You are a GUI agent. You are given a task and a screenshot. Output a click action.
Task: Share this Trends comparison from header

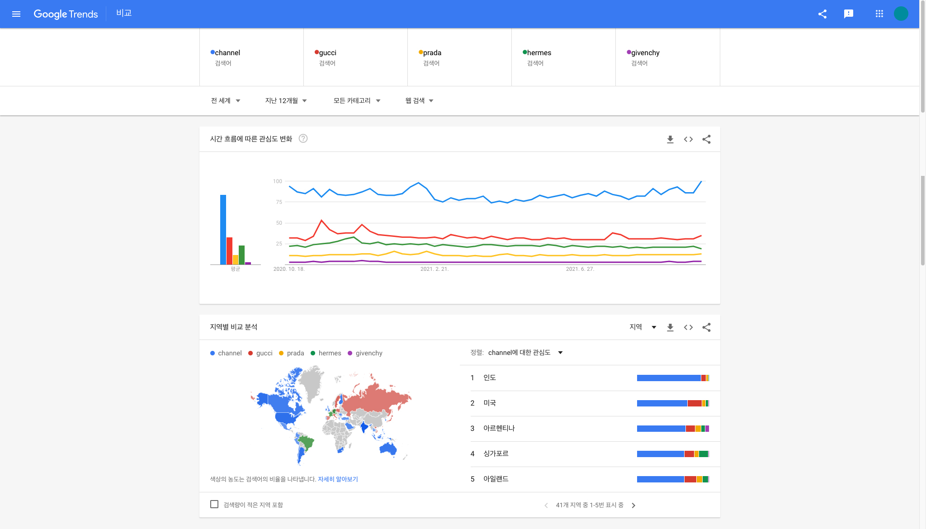click(x=822, y=14)
